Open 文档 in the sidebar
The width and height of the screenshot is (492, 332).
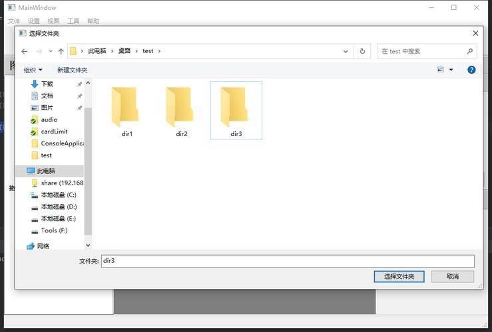(x=47, y=96)
